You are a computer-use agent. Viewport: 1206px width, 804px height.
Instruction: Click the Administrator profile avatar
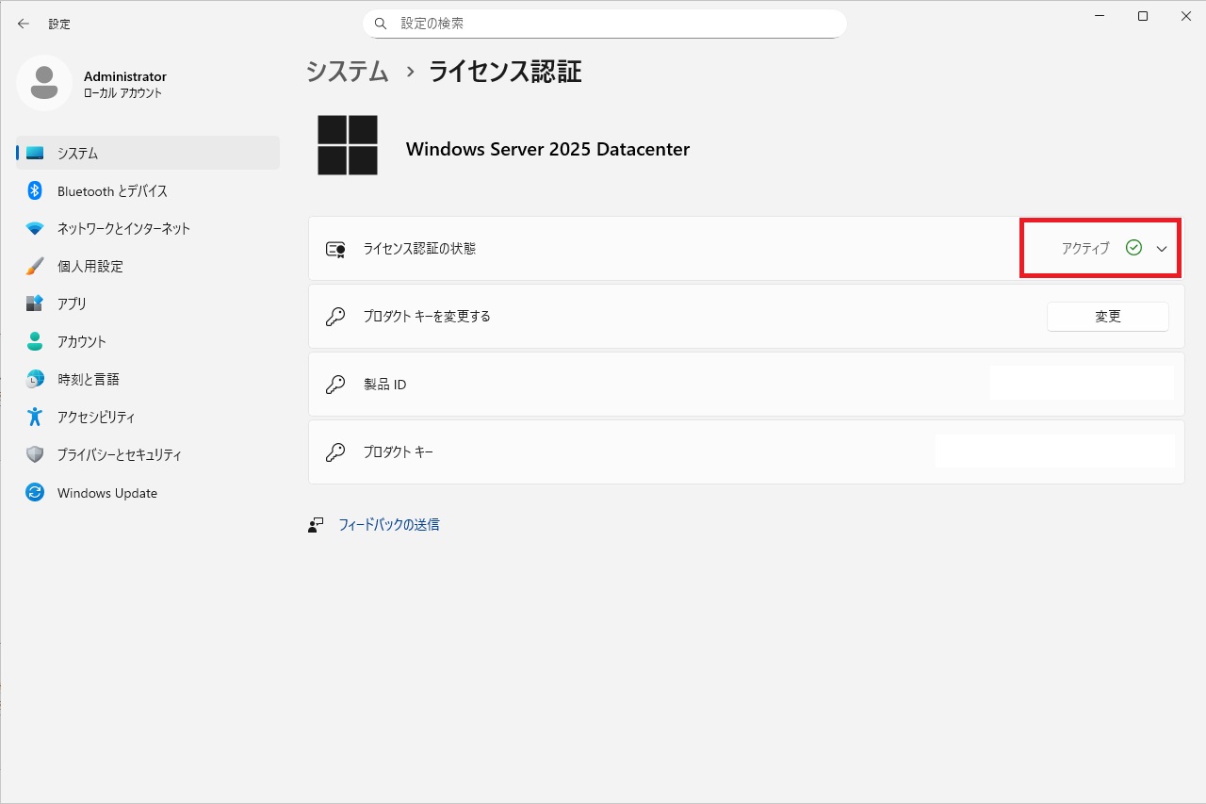[44, 83]
